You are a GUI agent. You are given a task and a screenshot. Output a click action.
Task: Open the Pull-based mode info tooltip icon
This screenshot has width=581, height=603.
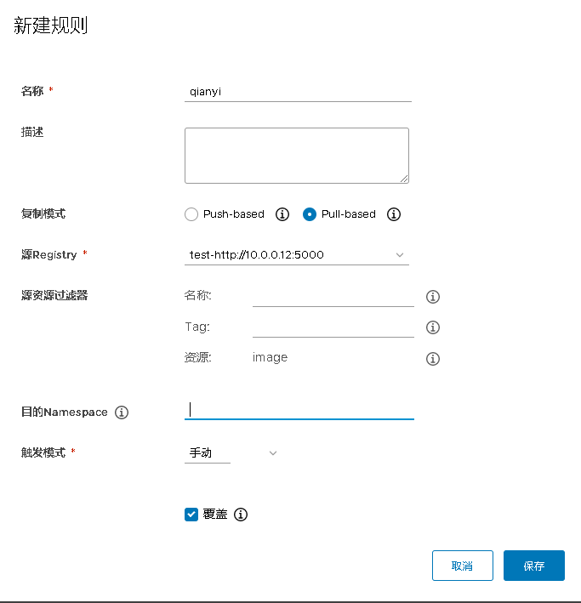[394, 214]
